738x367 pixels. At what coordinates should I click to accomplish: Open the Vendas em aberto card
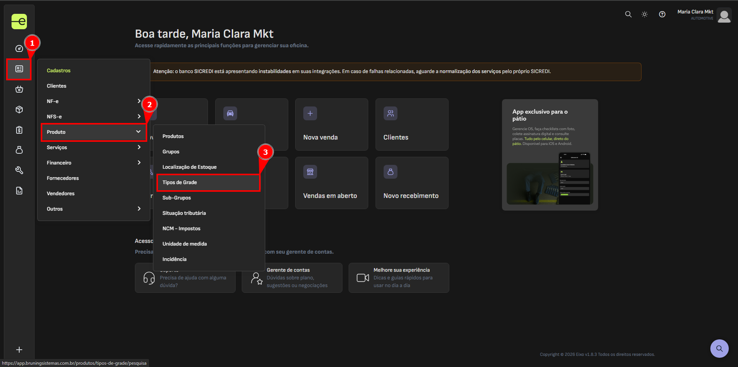[332, 183]
